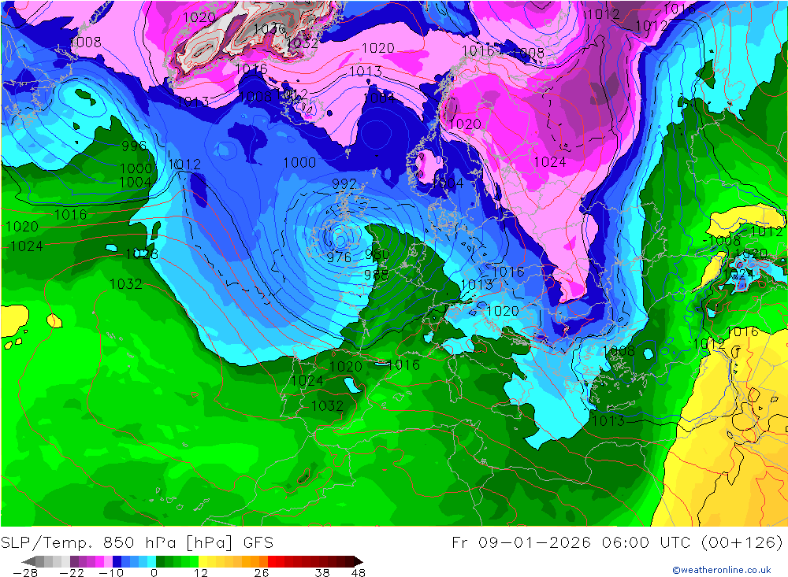This screenshot has width=788, height=577.
Task: Pick the dark purple swatch in the temperature legend
Action: pyautogui.click(x=74, y=561)
